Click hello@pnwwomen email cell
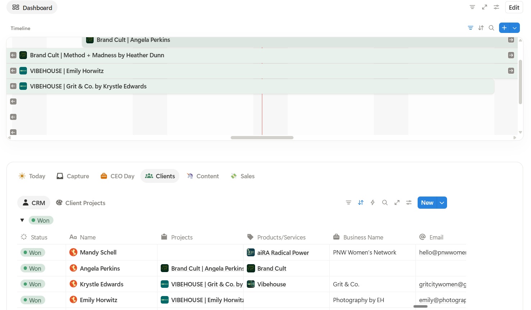 [441, 252]
